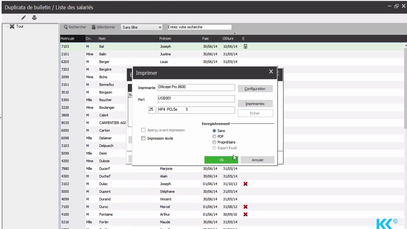The height and width of the screenshot is (229, 407).
Task: Sort by Civ. column header
Action: point(89,38)
